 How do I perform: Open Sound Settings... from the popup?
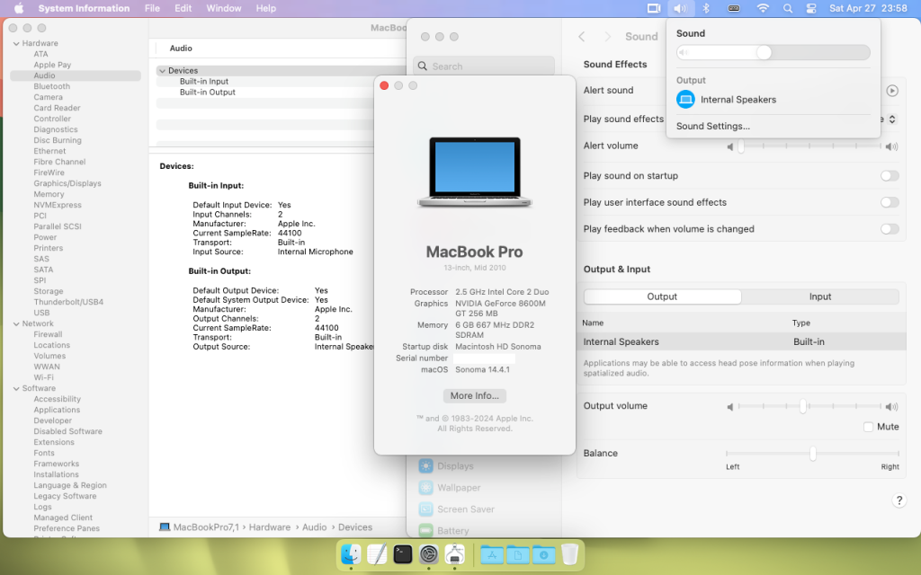712,127
